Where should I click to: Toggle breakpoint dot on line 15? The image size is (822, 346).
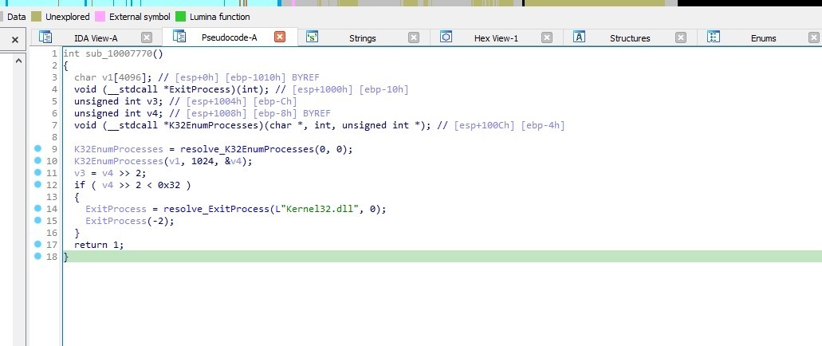click(37, 220)
